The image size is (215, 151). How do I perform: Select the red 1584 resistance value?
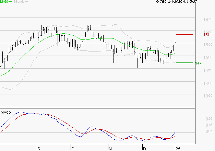[x=207, y=35]
